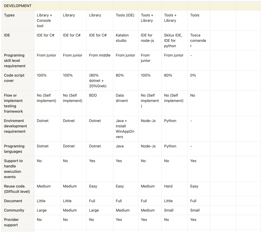Select the "From middle" skill level cell
This screenshot has width=263, height=232.
tap(100, 55)
